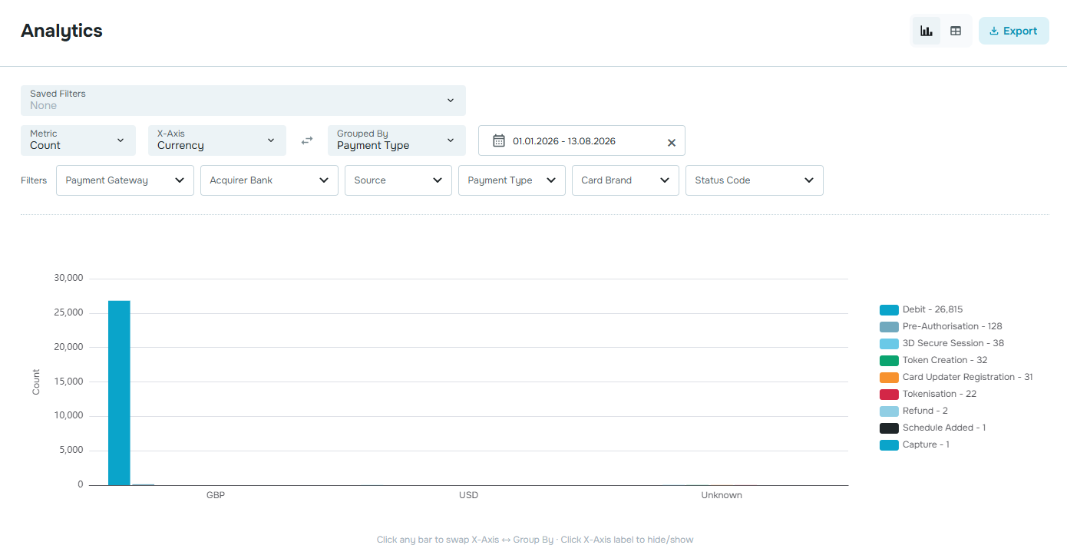Image resolution: width=1067 pixels, height=555 pixels.
Task: Click the Schedule Added black swatch
Action: [x=889, y=428]
